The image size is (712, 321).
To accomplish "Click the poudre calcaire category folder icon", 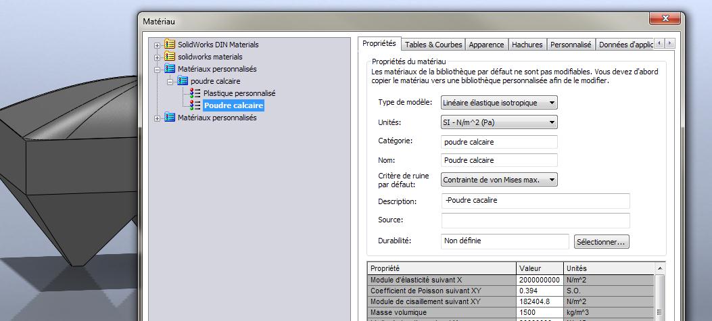I will click(x=183, y=81).
